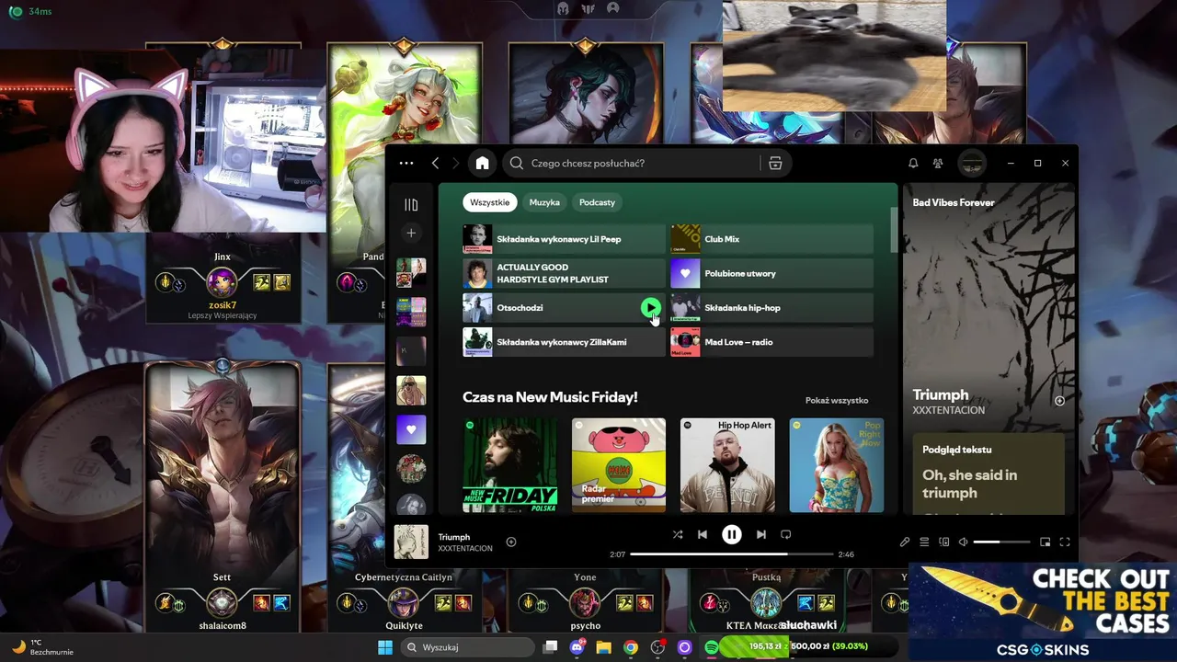
Task: Click Bad Vibes Forever header
Action: pyautogui.click(x=954, y=202)
